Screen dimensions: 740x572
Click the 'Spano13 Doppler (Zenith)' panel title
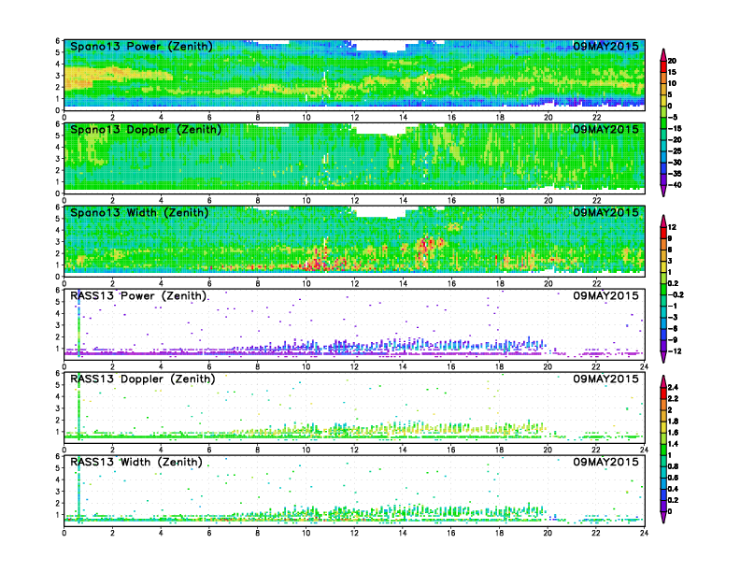(x=146, y=129)
